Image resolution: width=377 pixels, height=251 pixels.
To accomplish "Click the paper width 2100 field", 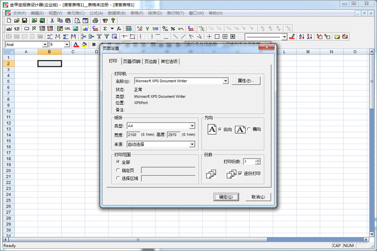I will tap(133, 135).
